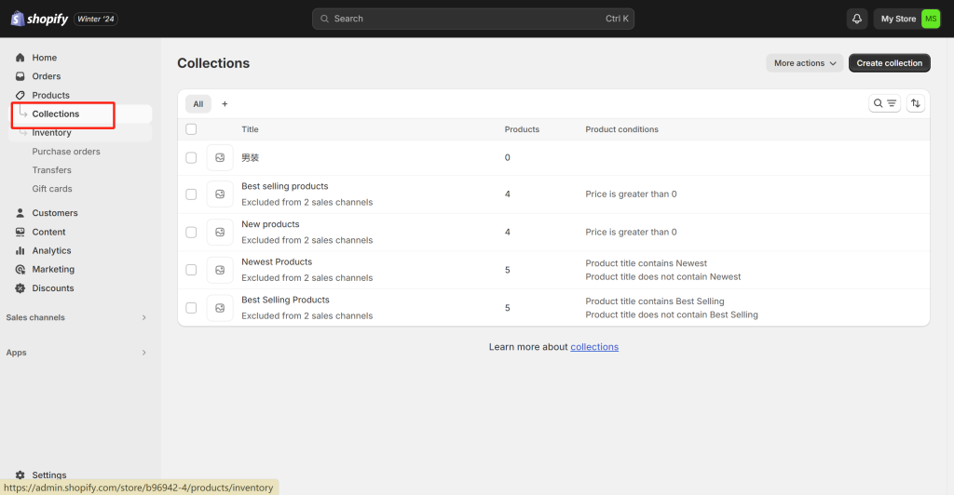
Task: Open the Best selling products collection
Action: (x=285, y=186)
